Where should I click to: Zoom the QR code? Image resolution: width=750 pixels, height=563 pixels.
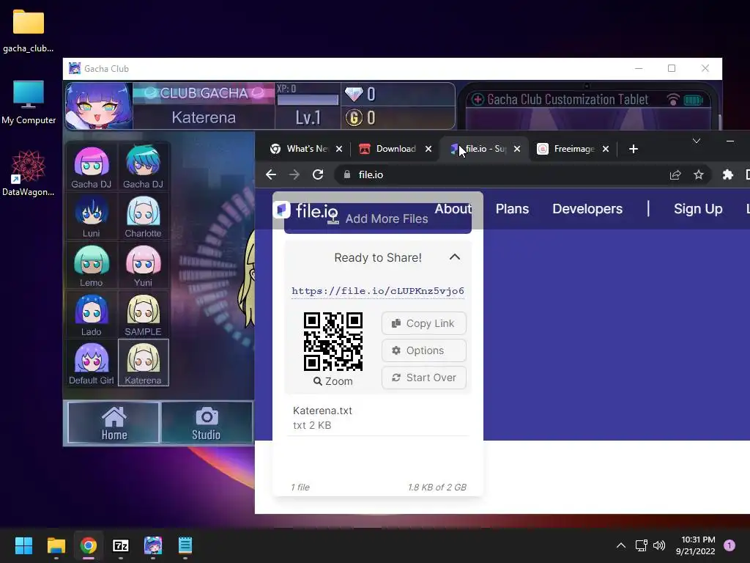pos(333,381)
